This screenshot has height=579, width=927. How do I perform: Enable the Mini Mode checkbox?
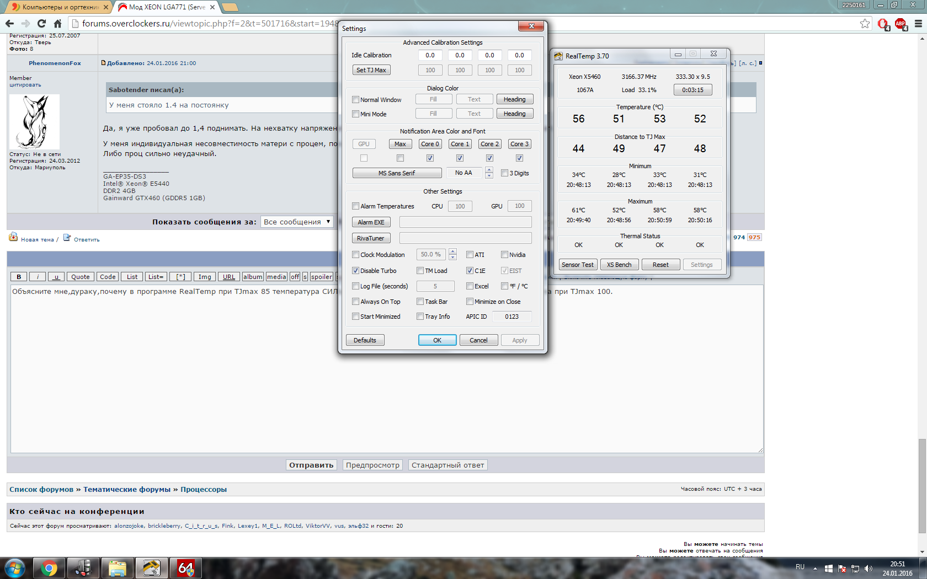pos(356,114)
